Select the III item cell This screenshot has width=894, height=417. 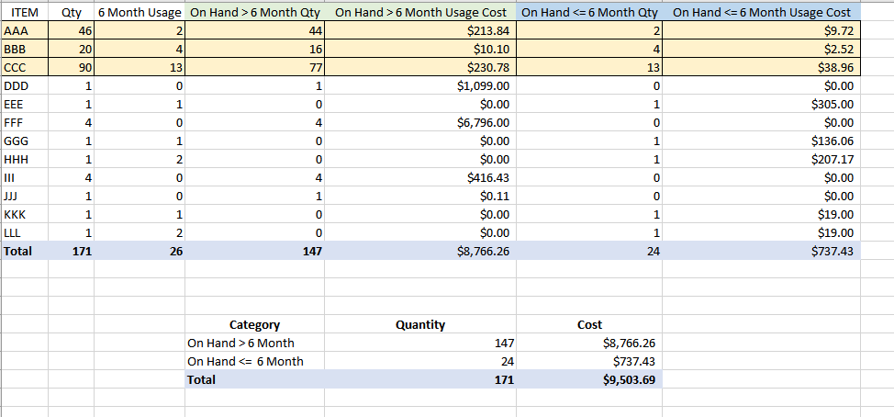[x=25, y=177]
